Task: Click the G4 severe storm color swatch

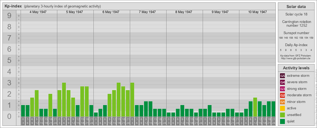Action: point(282,82)
